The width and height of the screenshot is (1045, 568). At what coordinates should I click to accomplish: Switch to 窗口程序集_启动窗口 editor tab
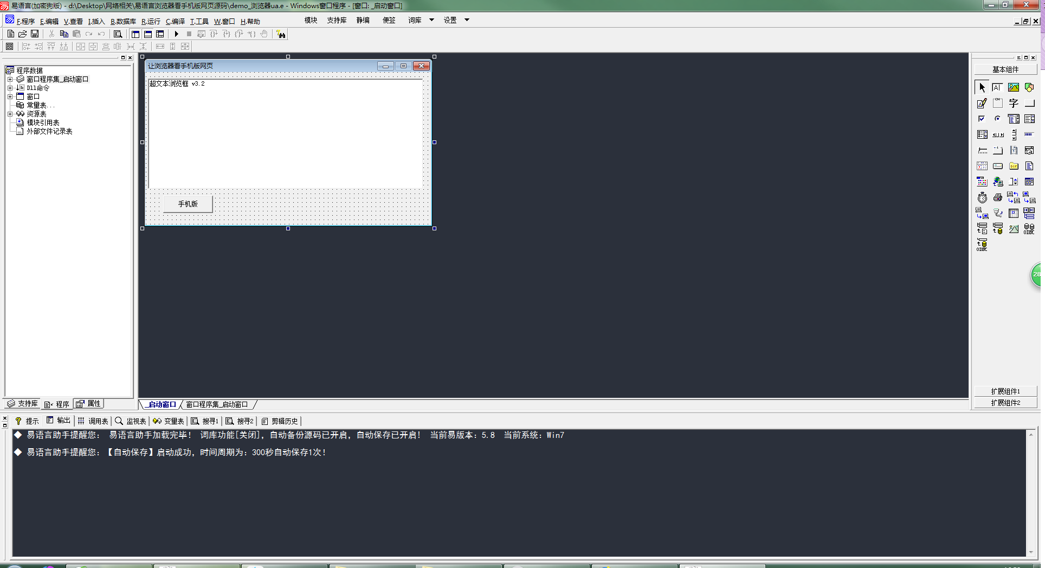[217, 404]
